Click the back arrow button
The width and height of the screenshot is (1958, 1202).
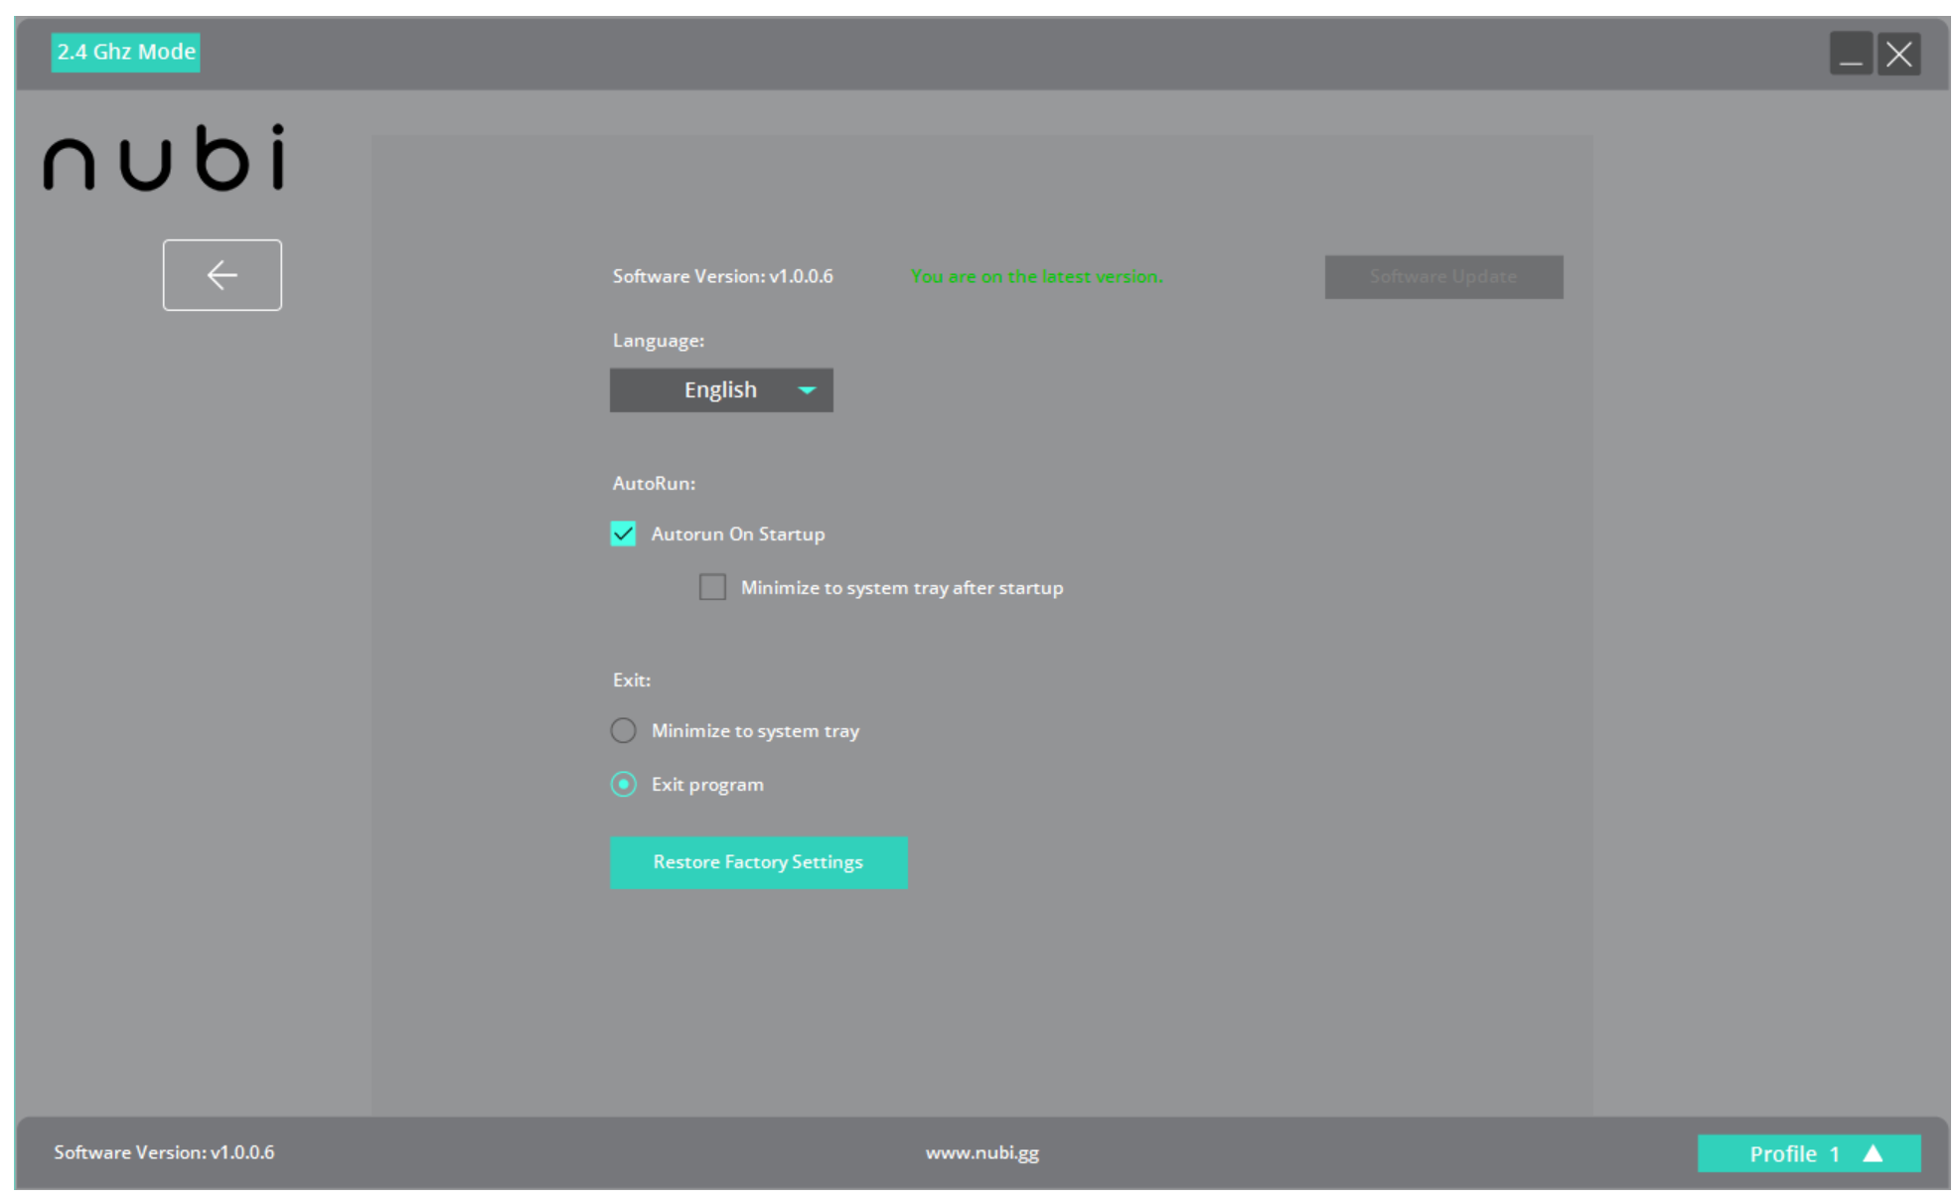(x=222, y=275)
